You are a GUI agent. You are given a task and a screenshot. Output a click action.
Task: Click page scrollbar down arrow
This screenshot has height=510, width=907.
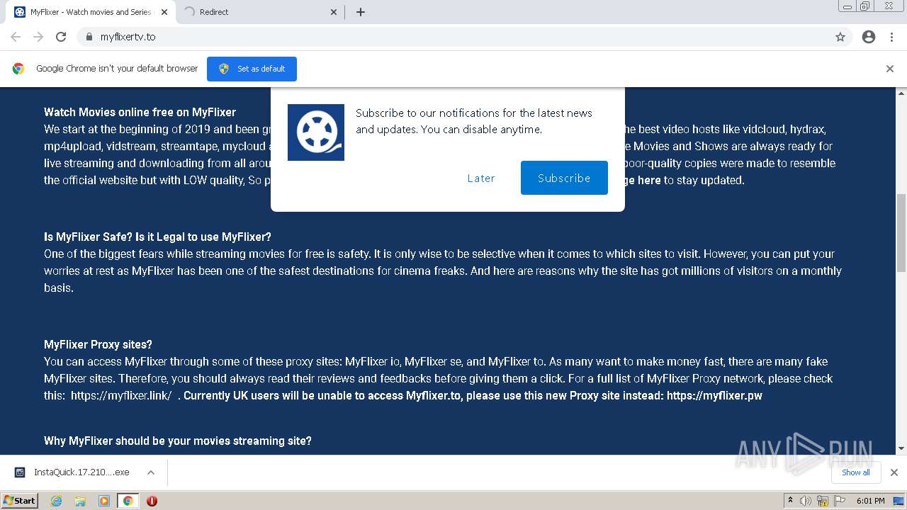pos(901,448)
